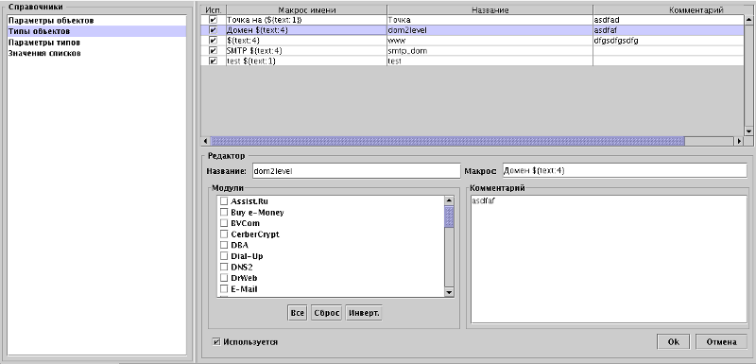Select 'Параметры объектов' in Справочники list
Viewport: 756px width, 364px height.
pyautogui.click(x=96, y=21)
